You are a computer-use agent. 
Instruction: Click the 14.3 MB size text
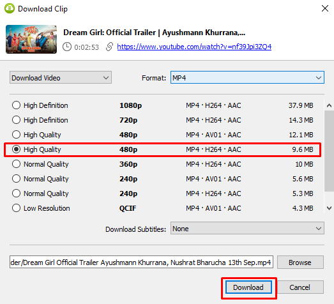(301, 120)
